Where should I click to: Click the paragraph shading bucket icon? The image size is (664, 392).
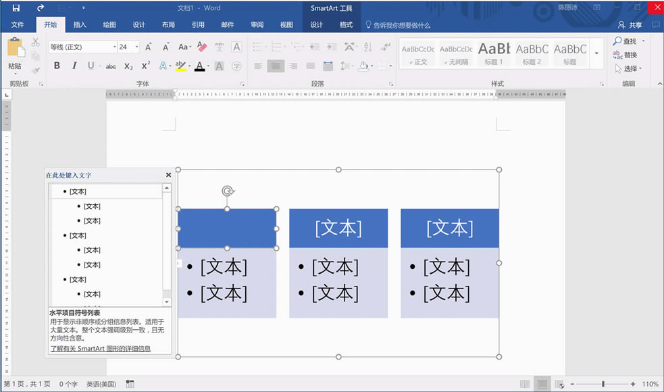[x=363, y=66]
